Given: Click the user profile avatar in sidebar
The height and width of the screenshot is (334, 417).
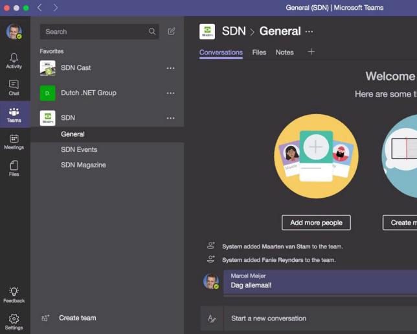Looking at the screenshot, I should [14, 31].
